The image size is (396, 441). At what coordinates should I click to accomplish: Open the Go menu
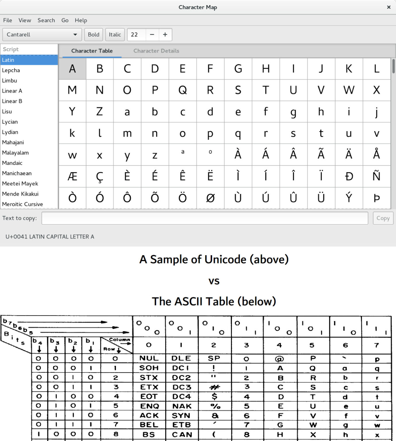[65, 20]
